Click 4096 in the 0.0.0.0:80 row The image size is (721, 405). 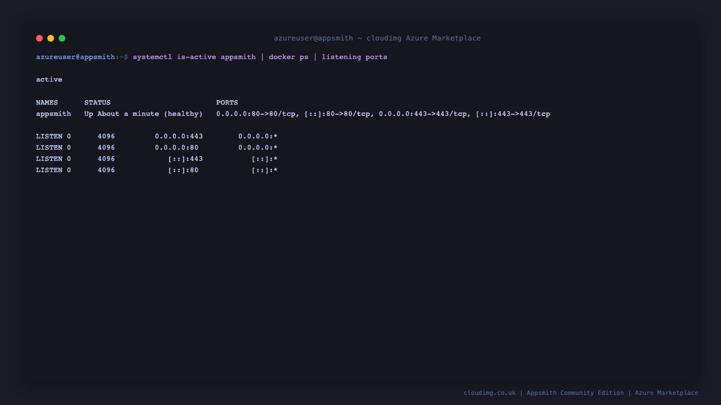point(106,148)
